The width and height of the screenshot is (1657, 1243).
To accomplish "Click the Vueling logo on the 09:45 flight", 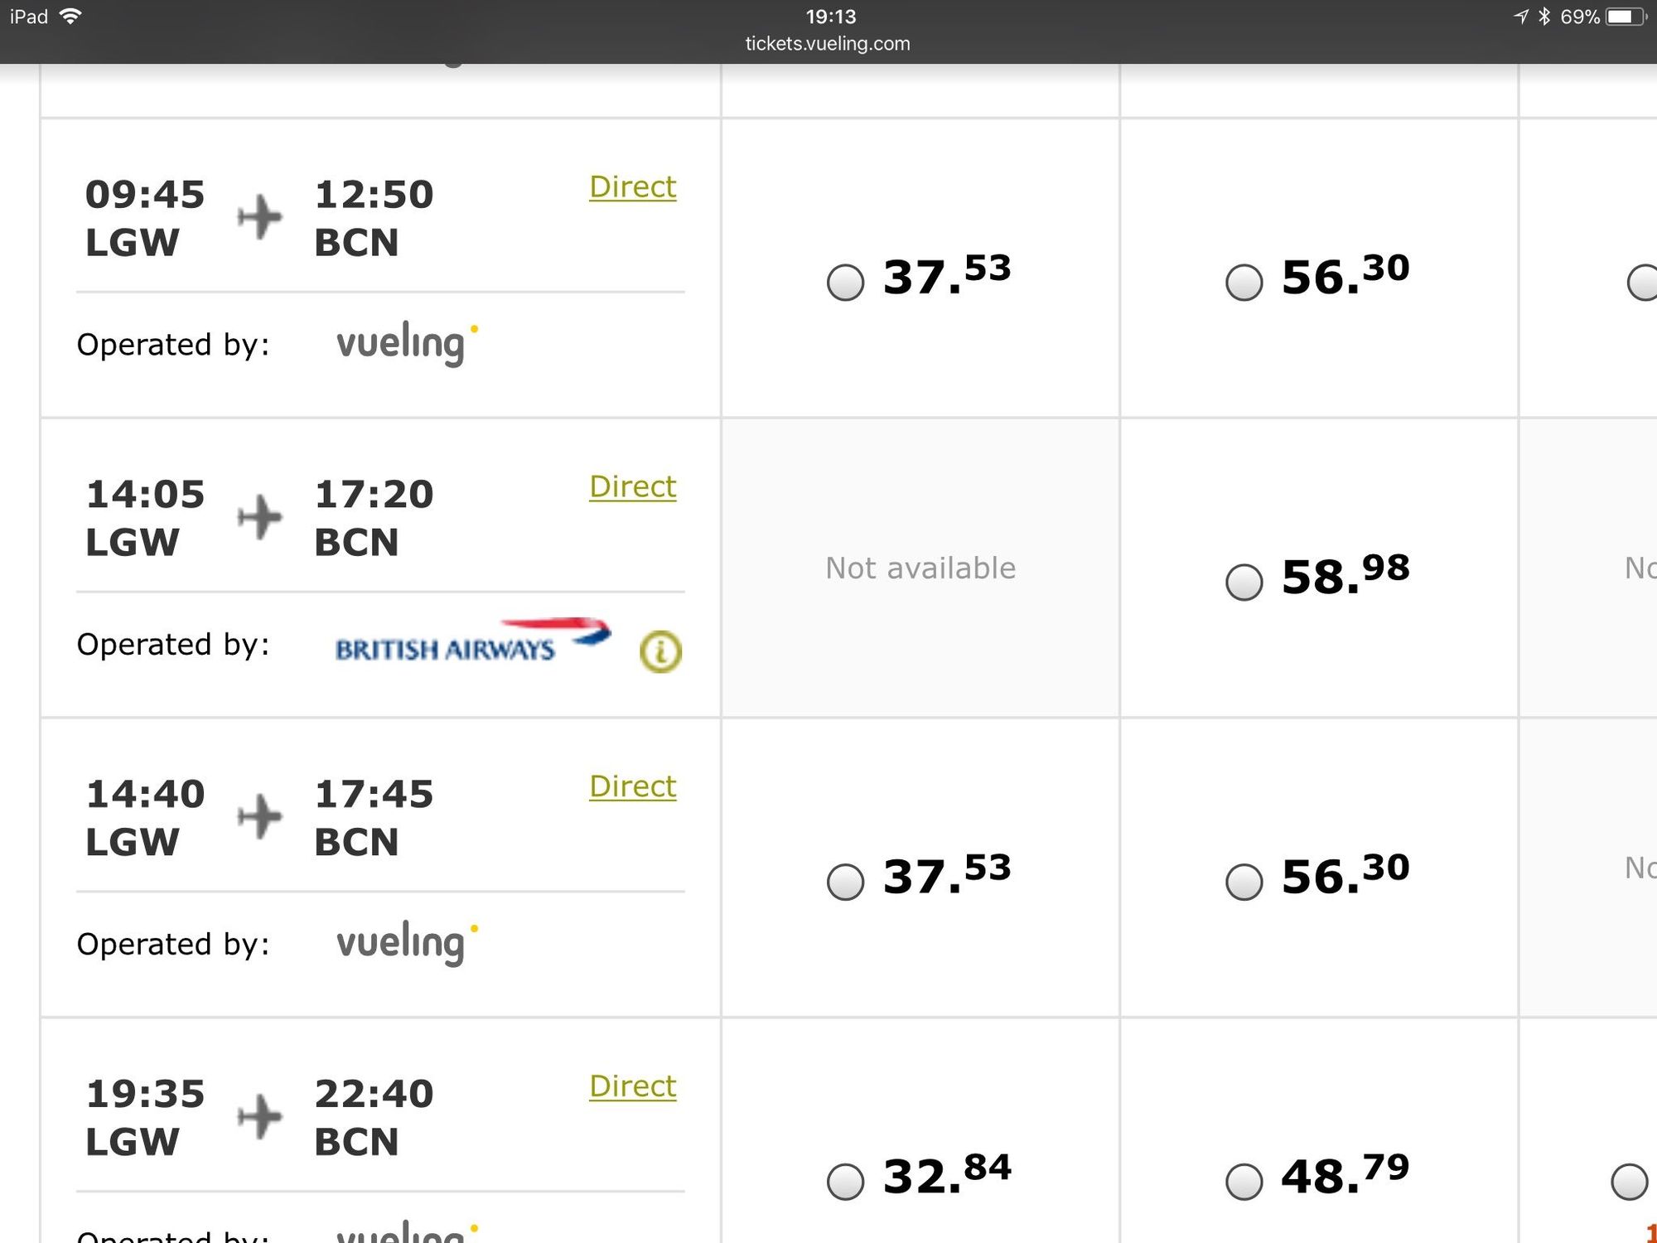I will 407,343.
